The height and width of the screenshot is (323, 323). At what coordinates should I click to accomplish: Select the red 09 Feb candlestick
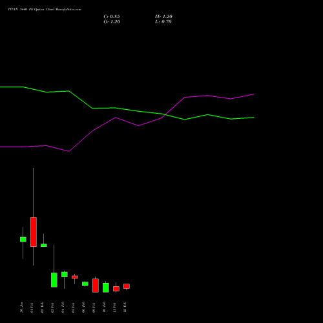[96, 286]
